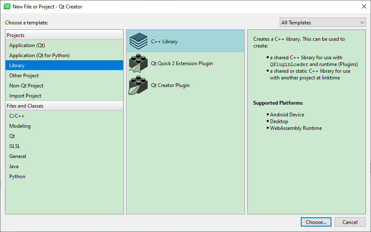Select Qt Creator Plugin template label
This screenshot has width=371, height=232.
(170, 85)
